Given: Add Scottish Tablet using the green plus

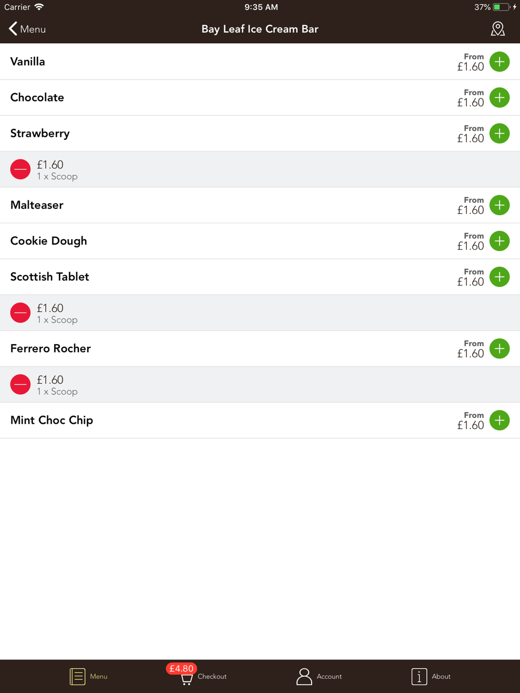Looking at the screenshot, I should click(x=499, y=277).
